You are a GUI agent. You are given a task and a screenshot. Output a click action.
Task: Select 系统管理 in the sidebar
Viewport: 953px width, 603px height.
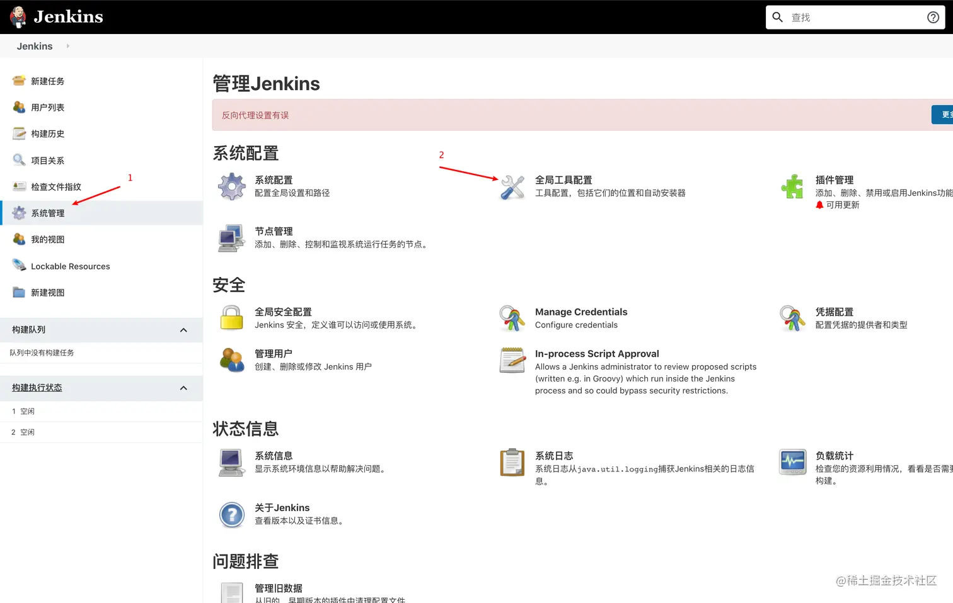pyautogui.click(x=47, y=213)
